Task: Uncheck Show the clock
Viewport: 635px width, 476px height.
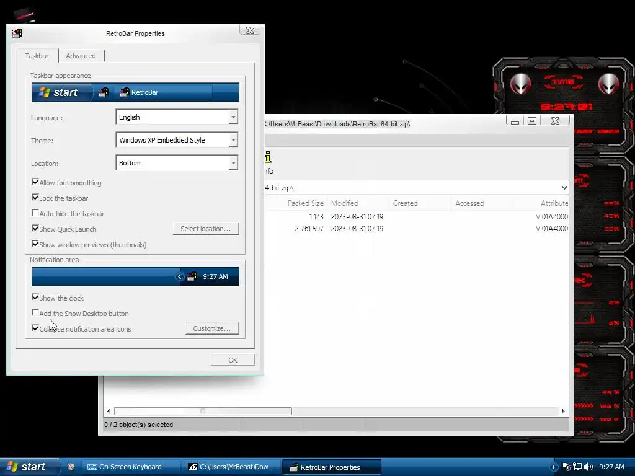Action: pyautogui.click(x=35, y=297)
